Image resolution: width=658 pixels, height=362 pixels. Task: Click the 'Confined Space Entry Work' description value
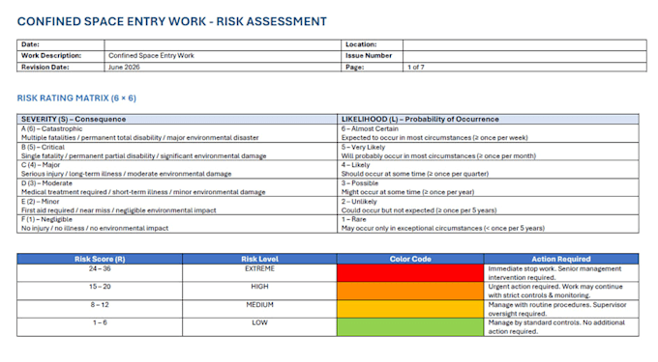tap(151, 56)
